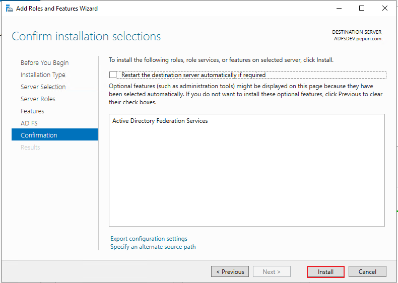This screenshot has height=283, width=398.
Task: Click the Confirm installation selections heading
Action: coord(86,36)
